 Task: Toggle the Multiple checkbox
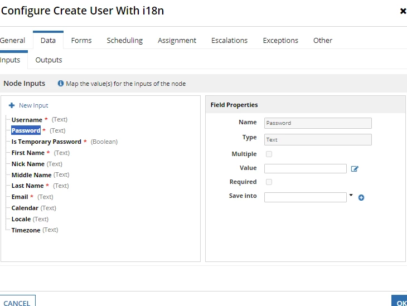pyautogui.click(x=269, y=154)
